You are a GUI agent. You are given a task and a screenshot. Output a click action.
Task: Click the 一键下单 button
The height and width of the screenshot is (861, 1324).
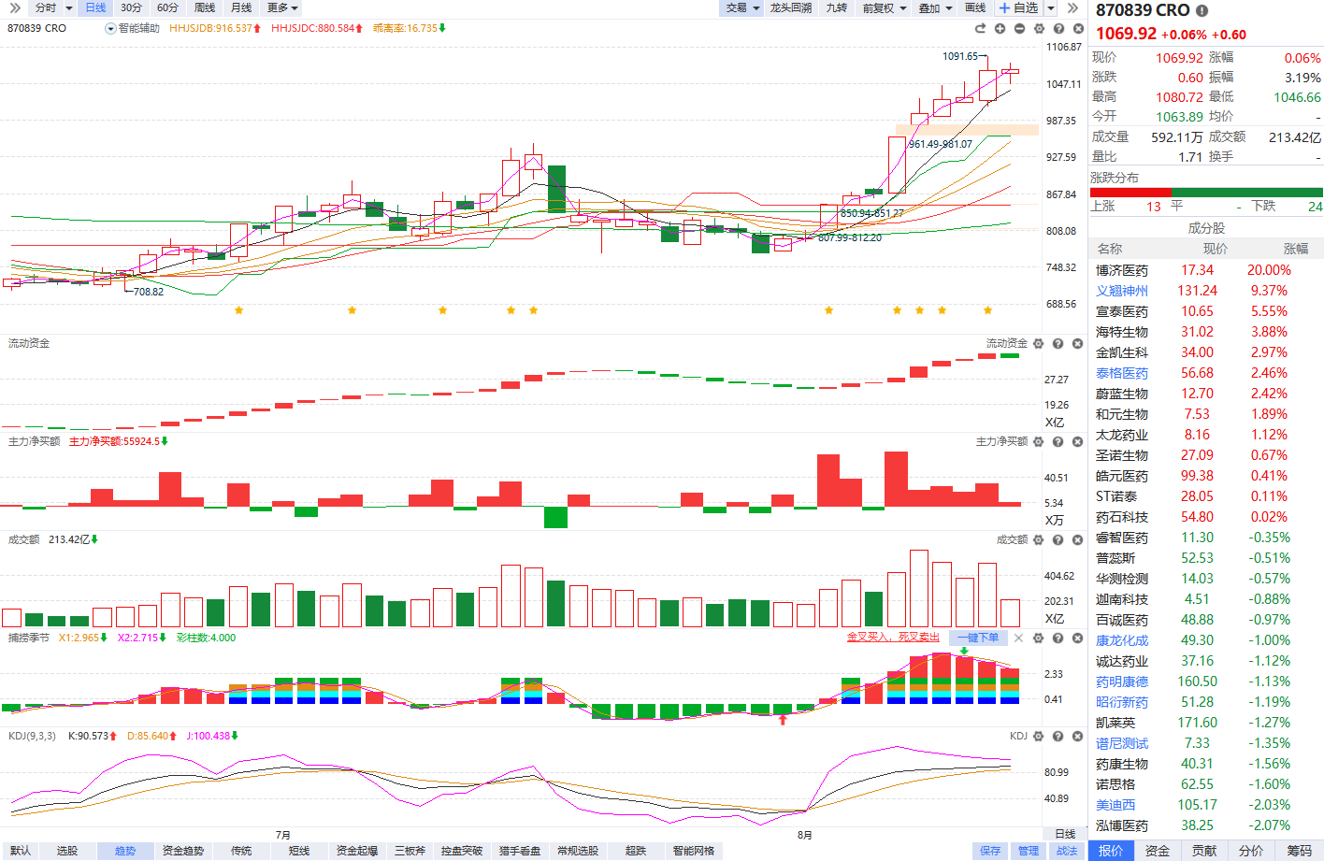pyautogui.click(x=978, y=638)
